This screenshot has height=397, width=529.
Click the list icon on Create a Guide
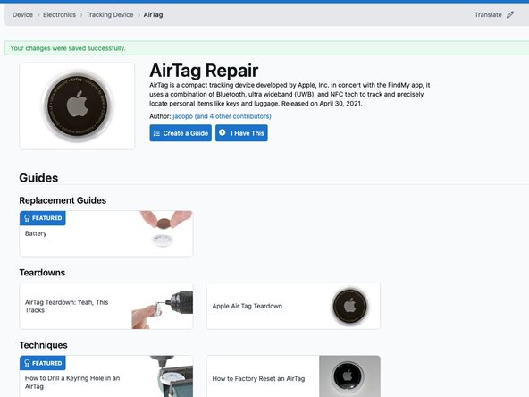(x=156, y=133)
